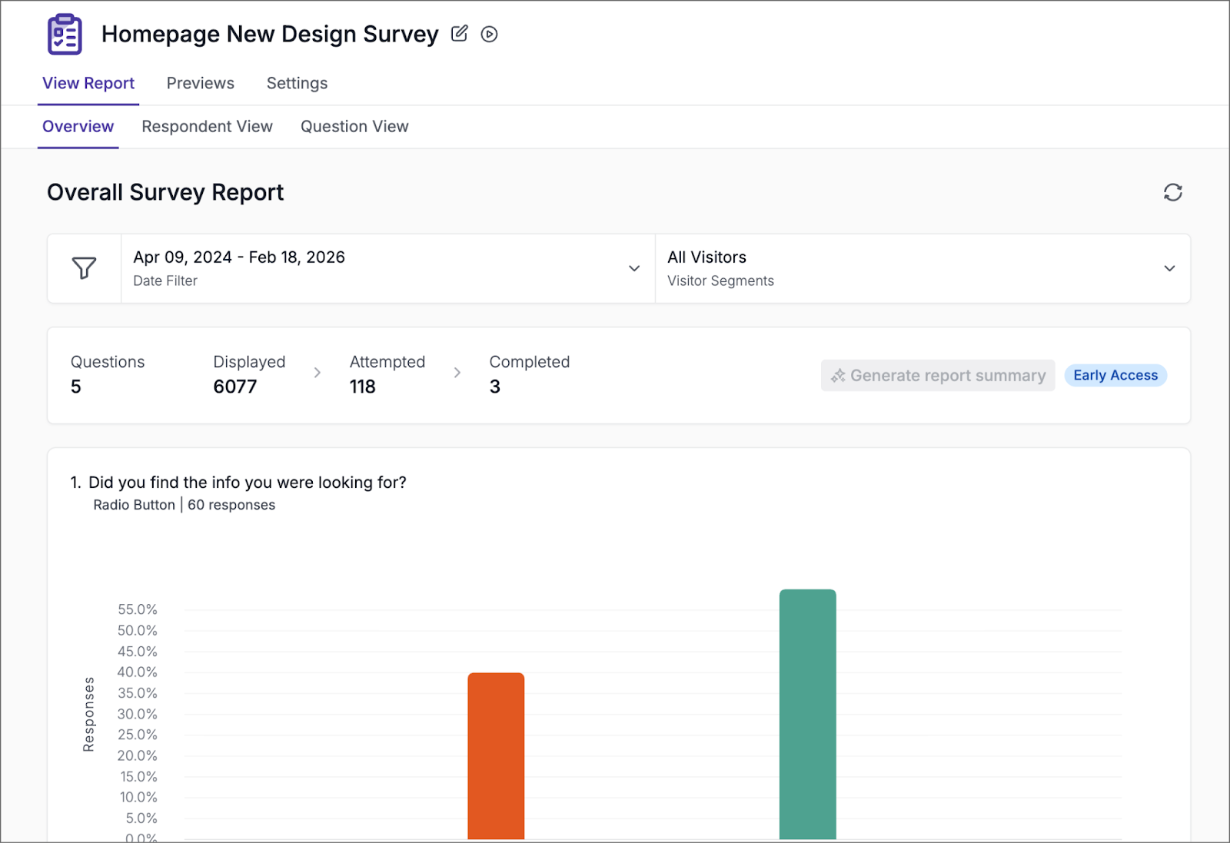Open the survey editor via the pencil icon
The width and height of the screenshot is (1230, 843).
(459, 34)
